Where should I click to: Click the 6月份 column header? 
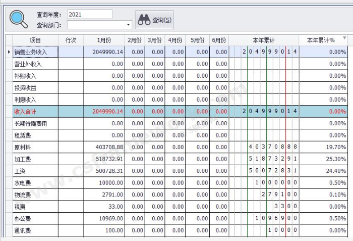point(218,40)
